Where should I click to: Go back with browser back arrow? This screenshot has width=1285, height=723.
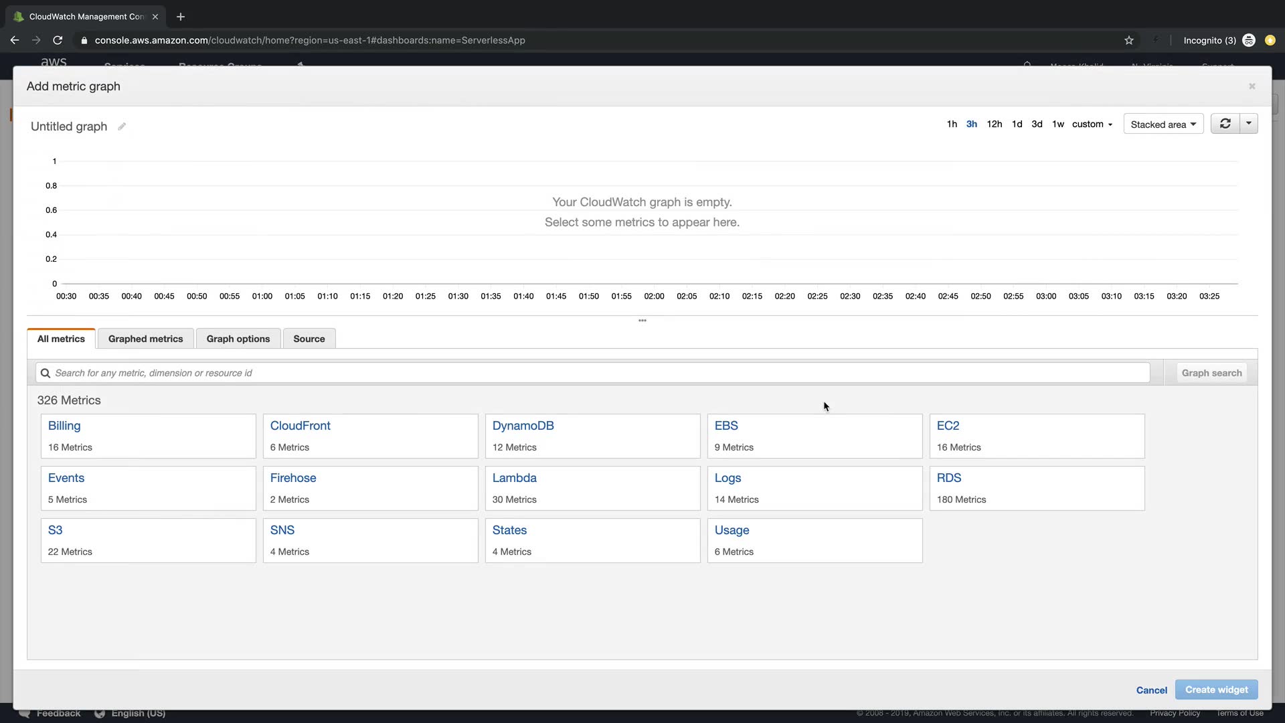coord(15,40)
